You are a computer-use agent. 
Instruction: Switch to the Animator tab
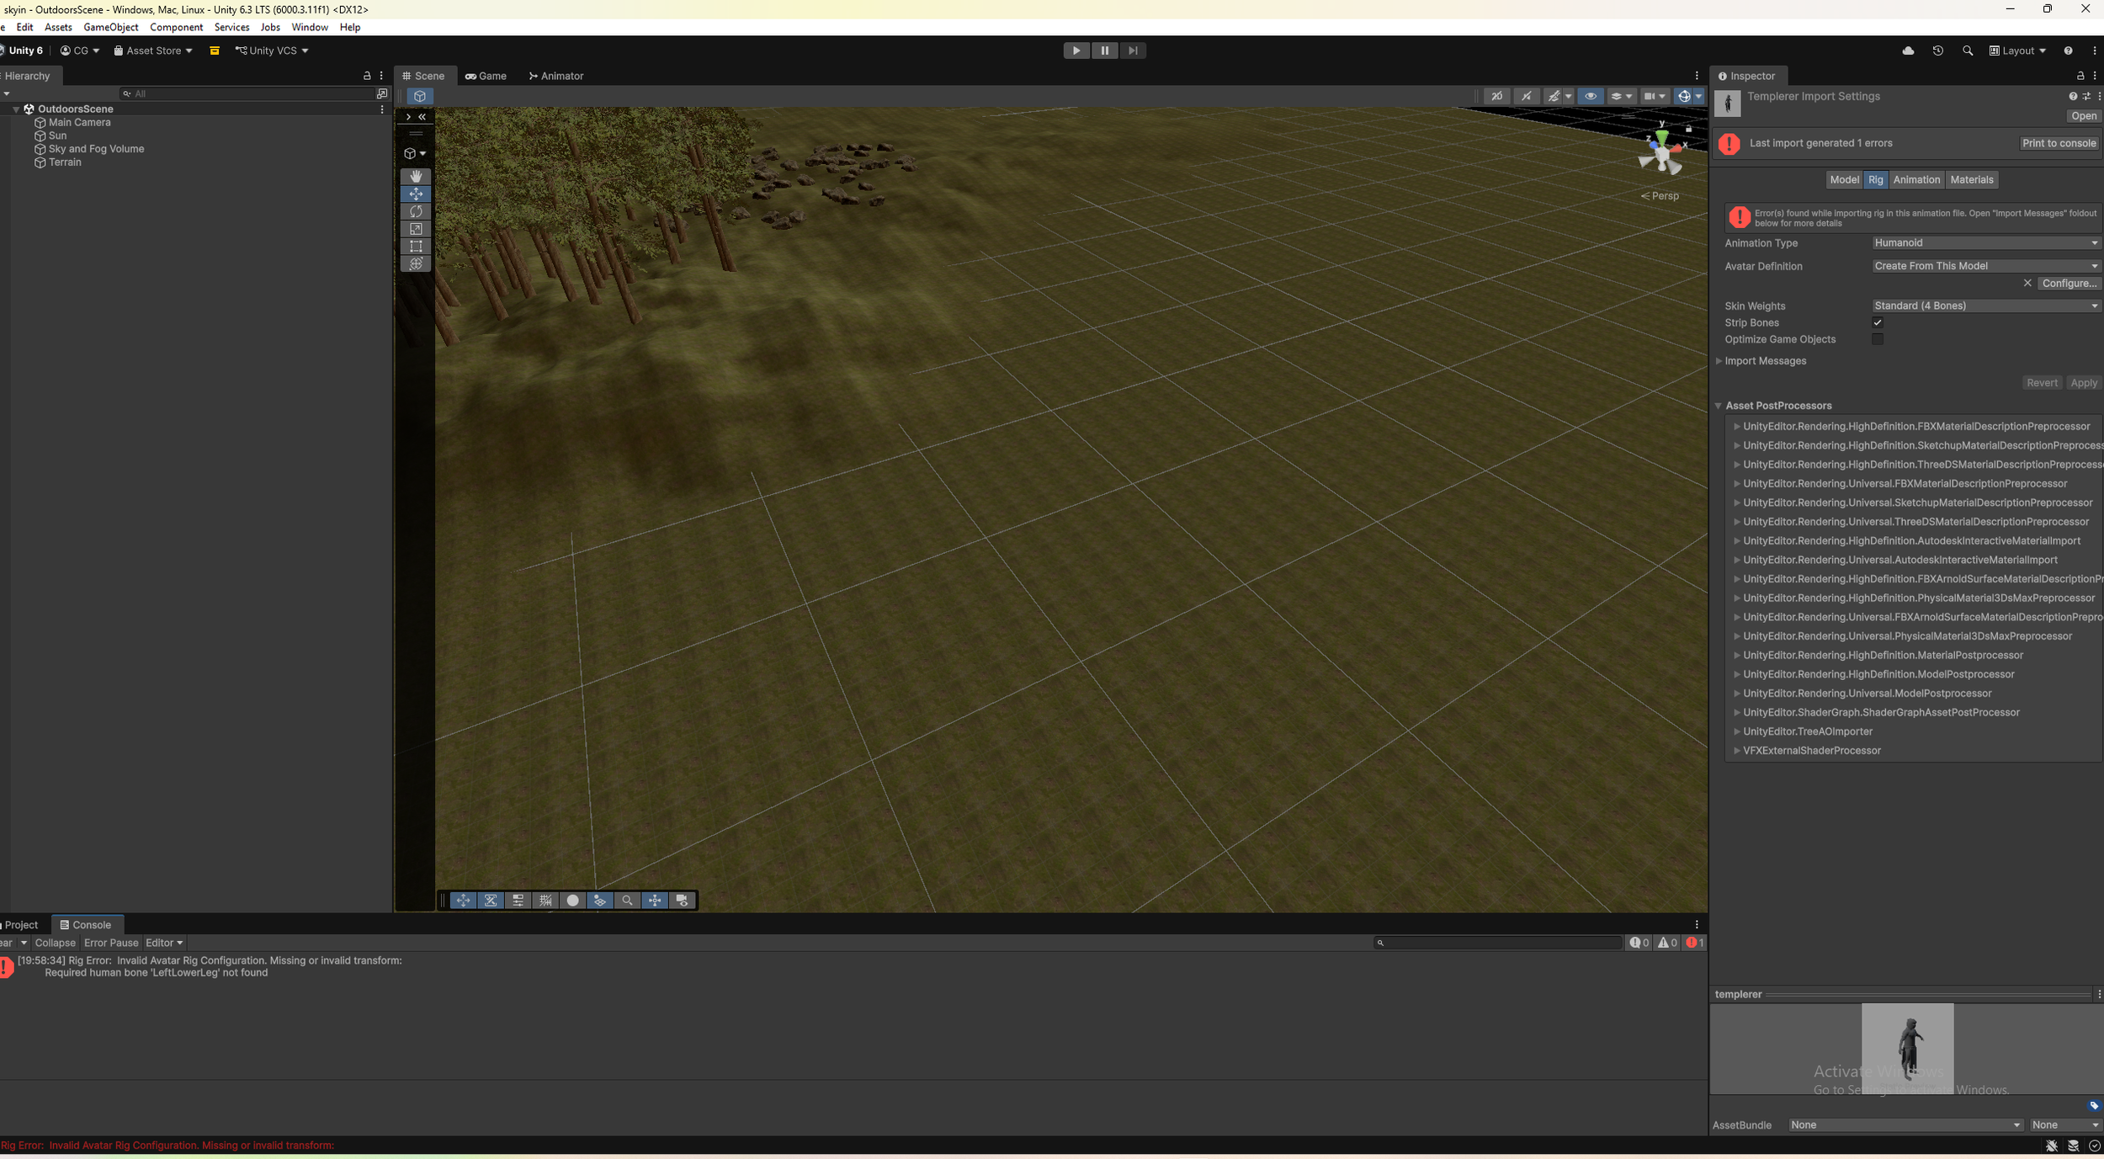pos(556,76)
